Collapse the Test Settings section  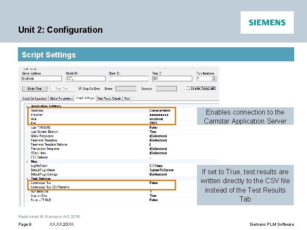click(27, 178)
